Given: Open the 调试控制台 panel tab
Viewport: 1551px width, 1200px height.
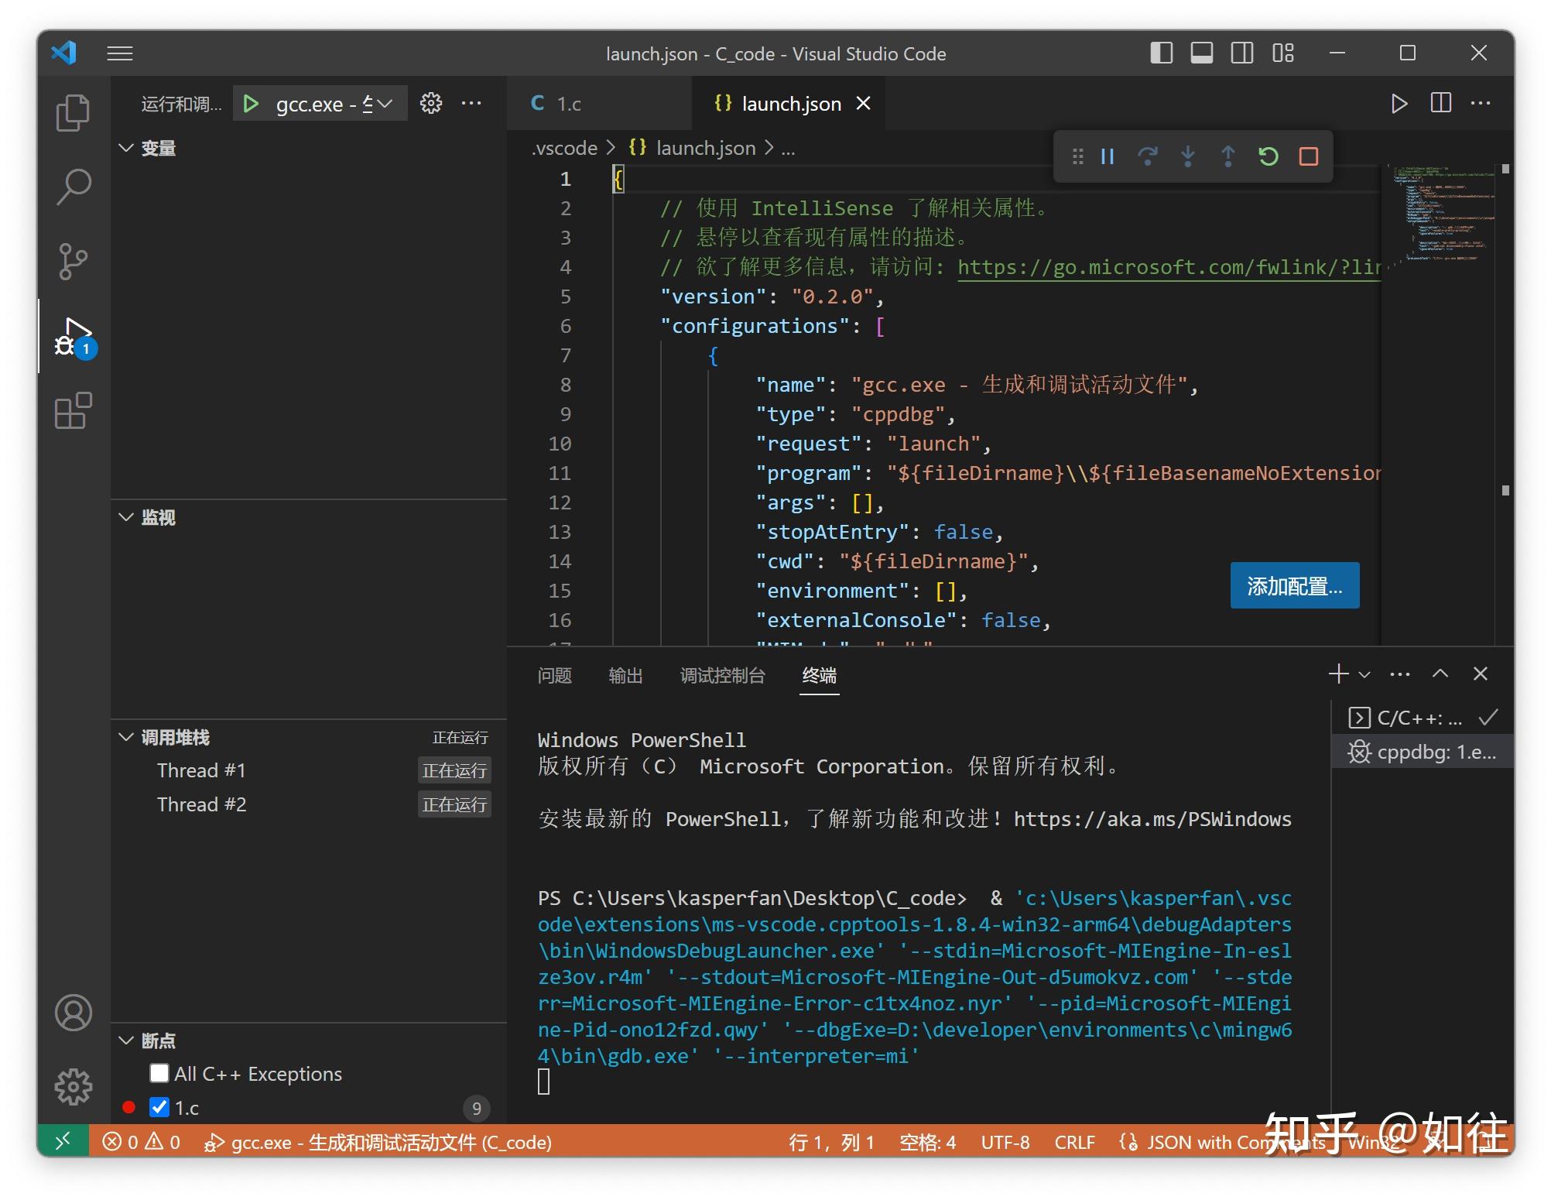Looking at the screenshot, I should 722,676.
